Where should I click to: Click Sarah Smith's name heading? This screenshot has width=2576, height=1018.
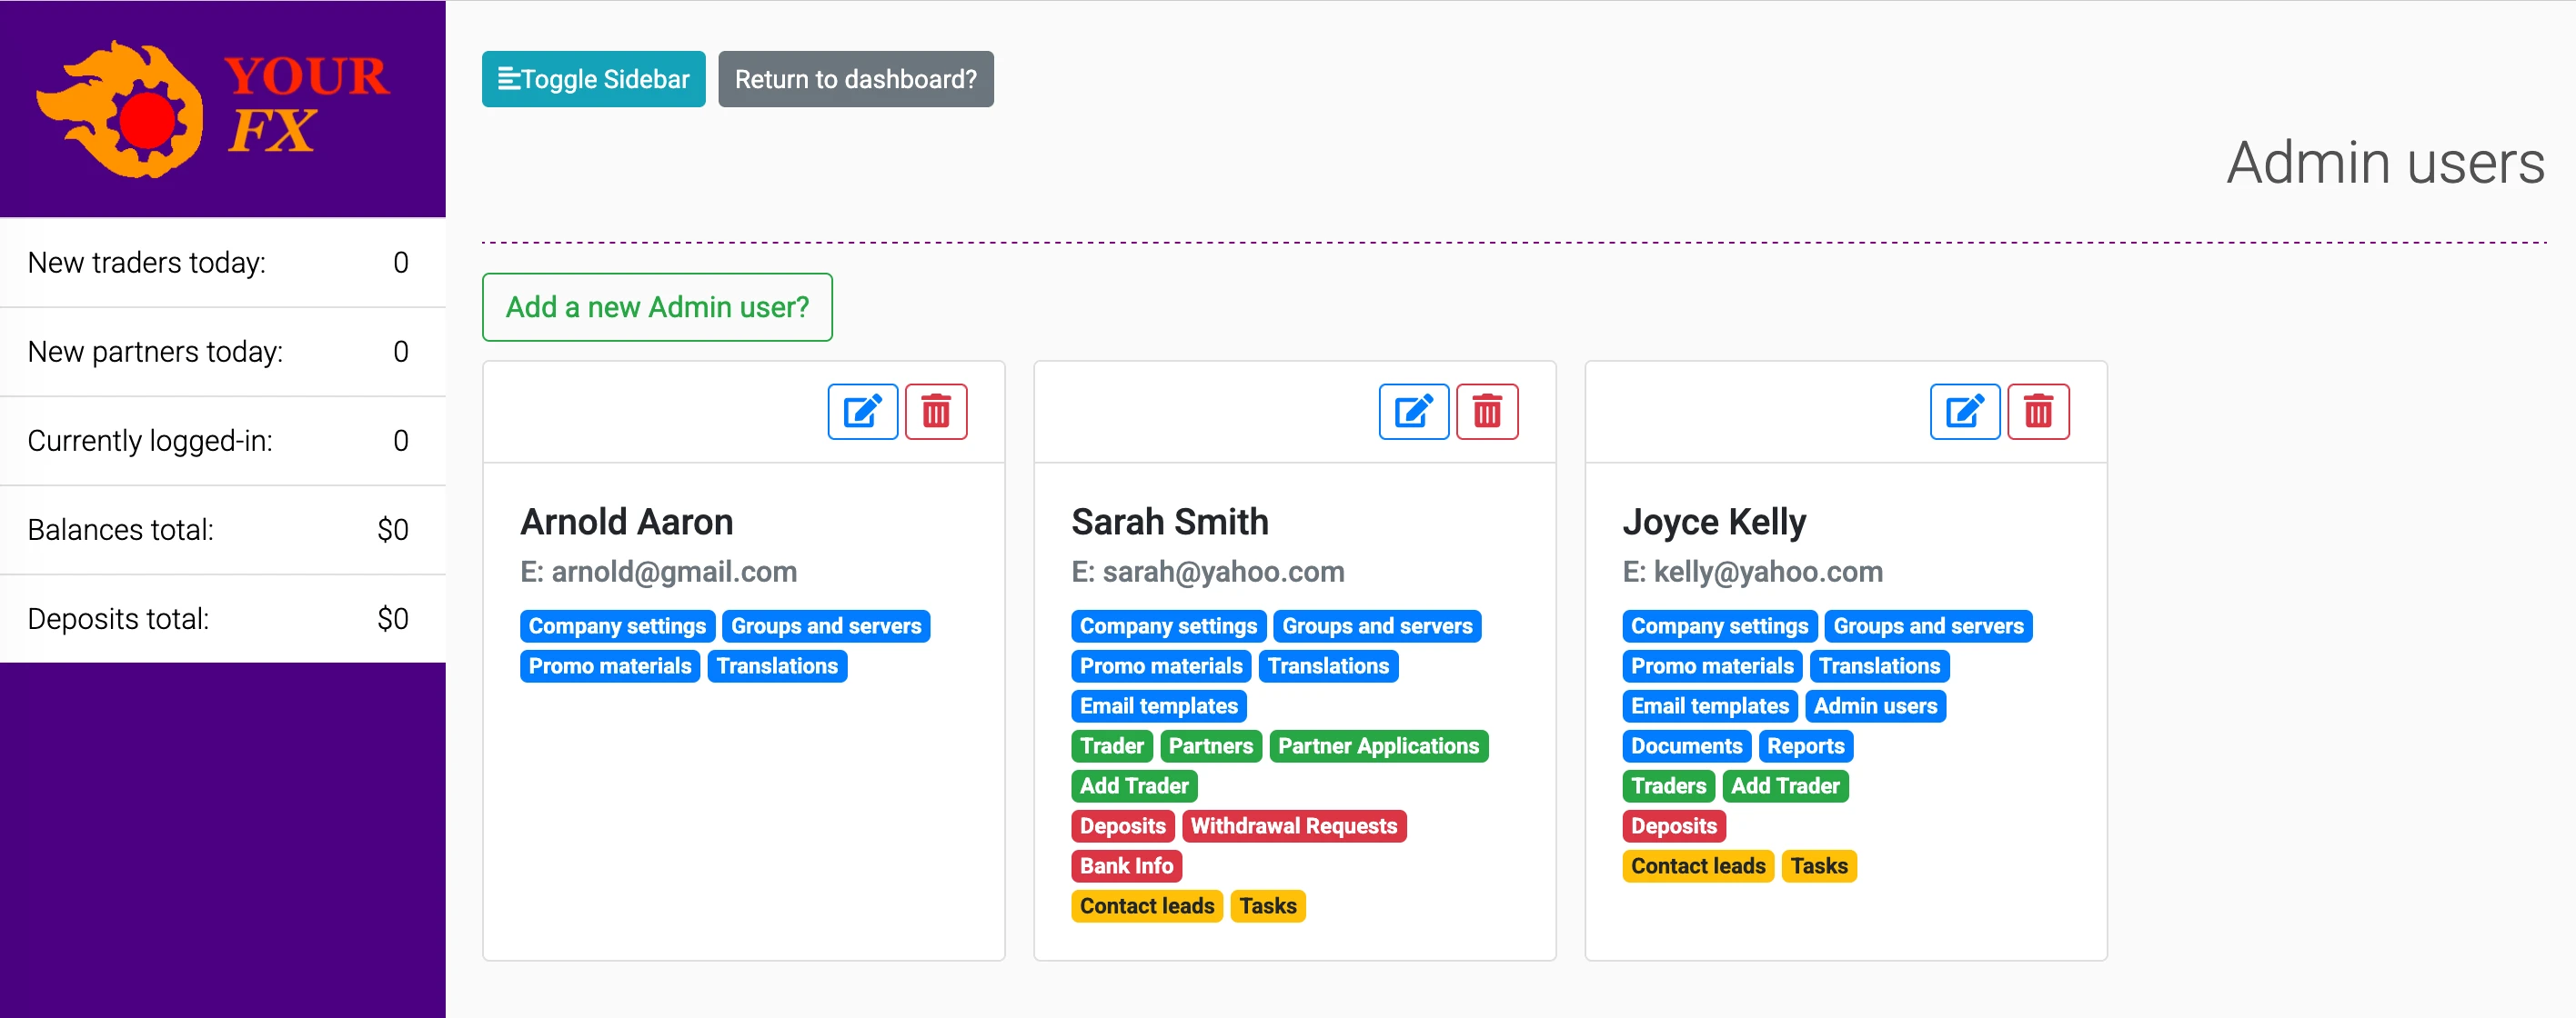[x=1170, y=521]
